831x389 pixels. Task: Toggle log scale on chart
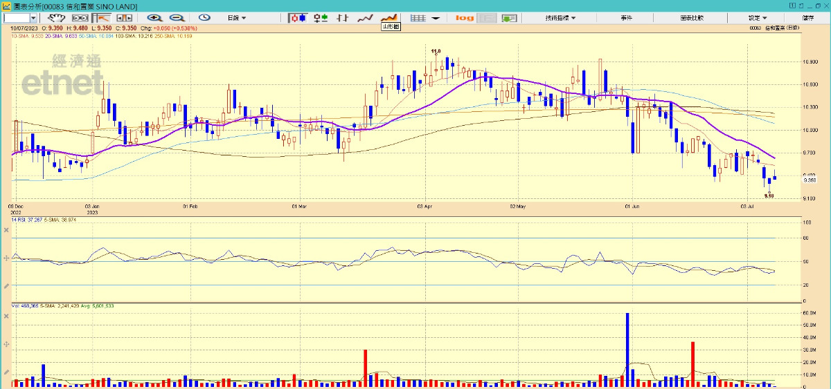[465, 17]
